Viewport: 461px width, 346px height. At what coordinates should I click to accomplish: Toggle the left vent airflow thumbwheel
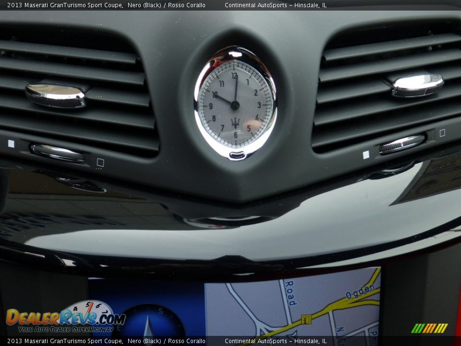[57, 152]
